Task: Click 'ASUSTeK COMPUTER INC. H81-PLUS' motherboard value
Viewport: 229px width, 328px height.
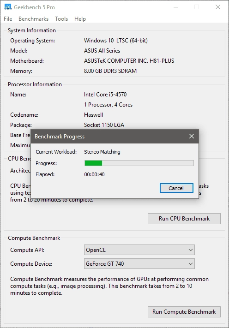Action: tap(129, 61)
